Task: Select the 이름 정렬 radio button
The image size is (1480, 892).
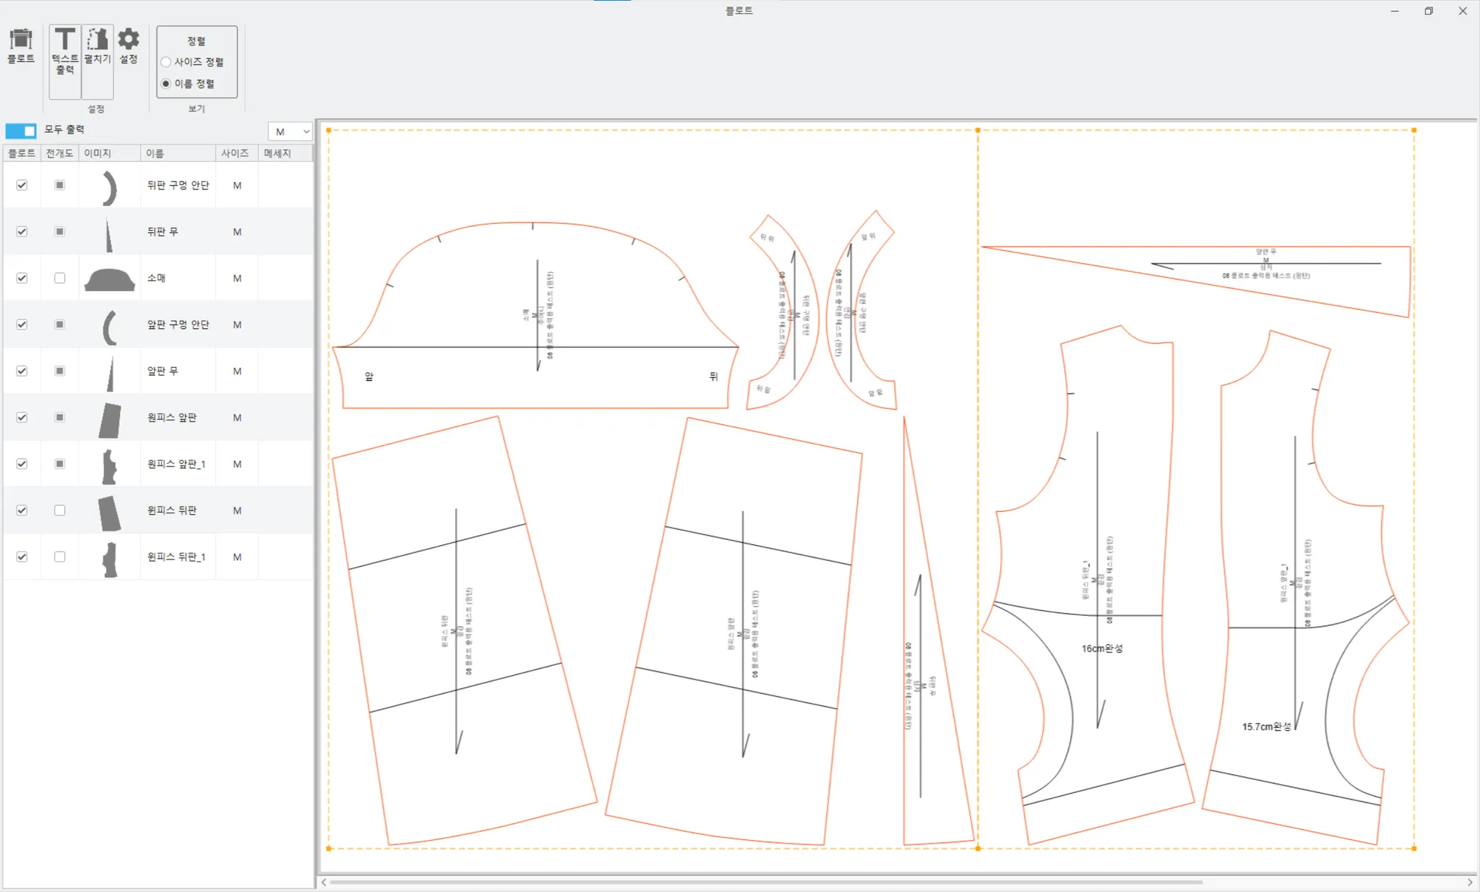Action: tap(166, 84)
